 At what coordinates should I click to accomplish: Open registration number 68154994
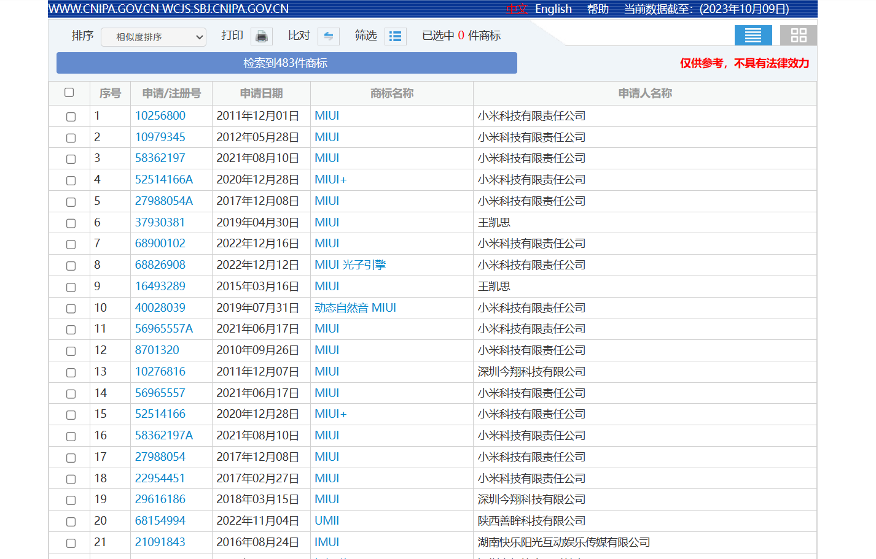[160, 521]
